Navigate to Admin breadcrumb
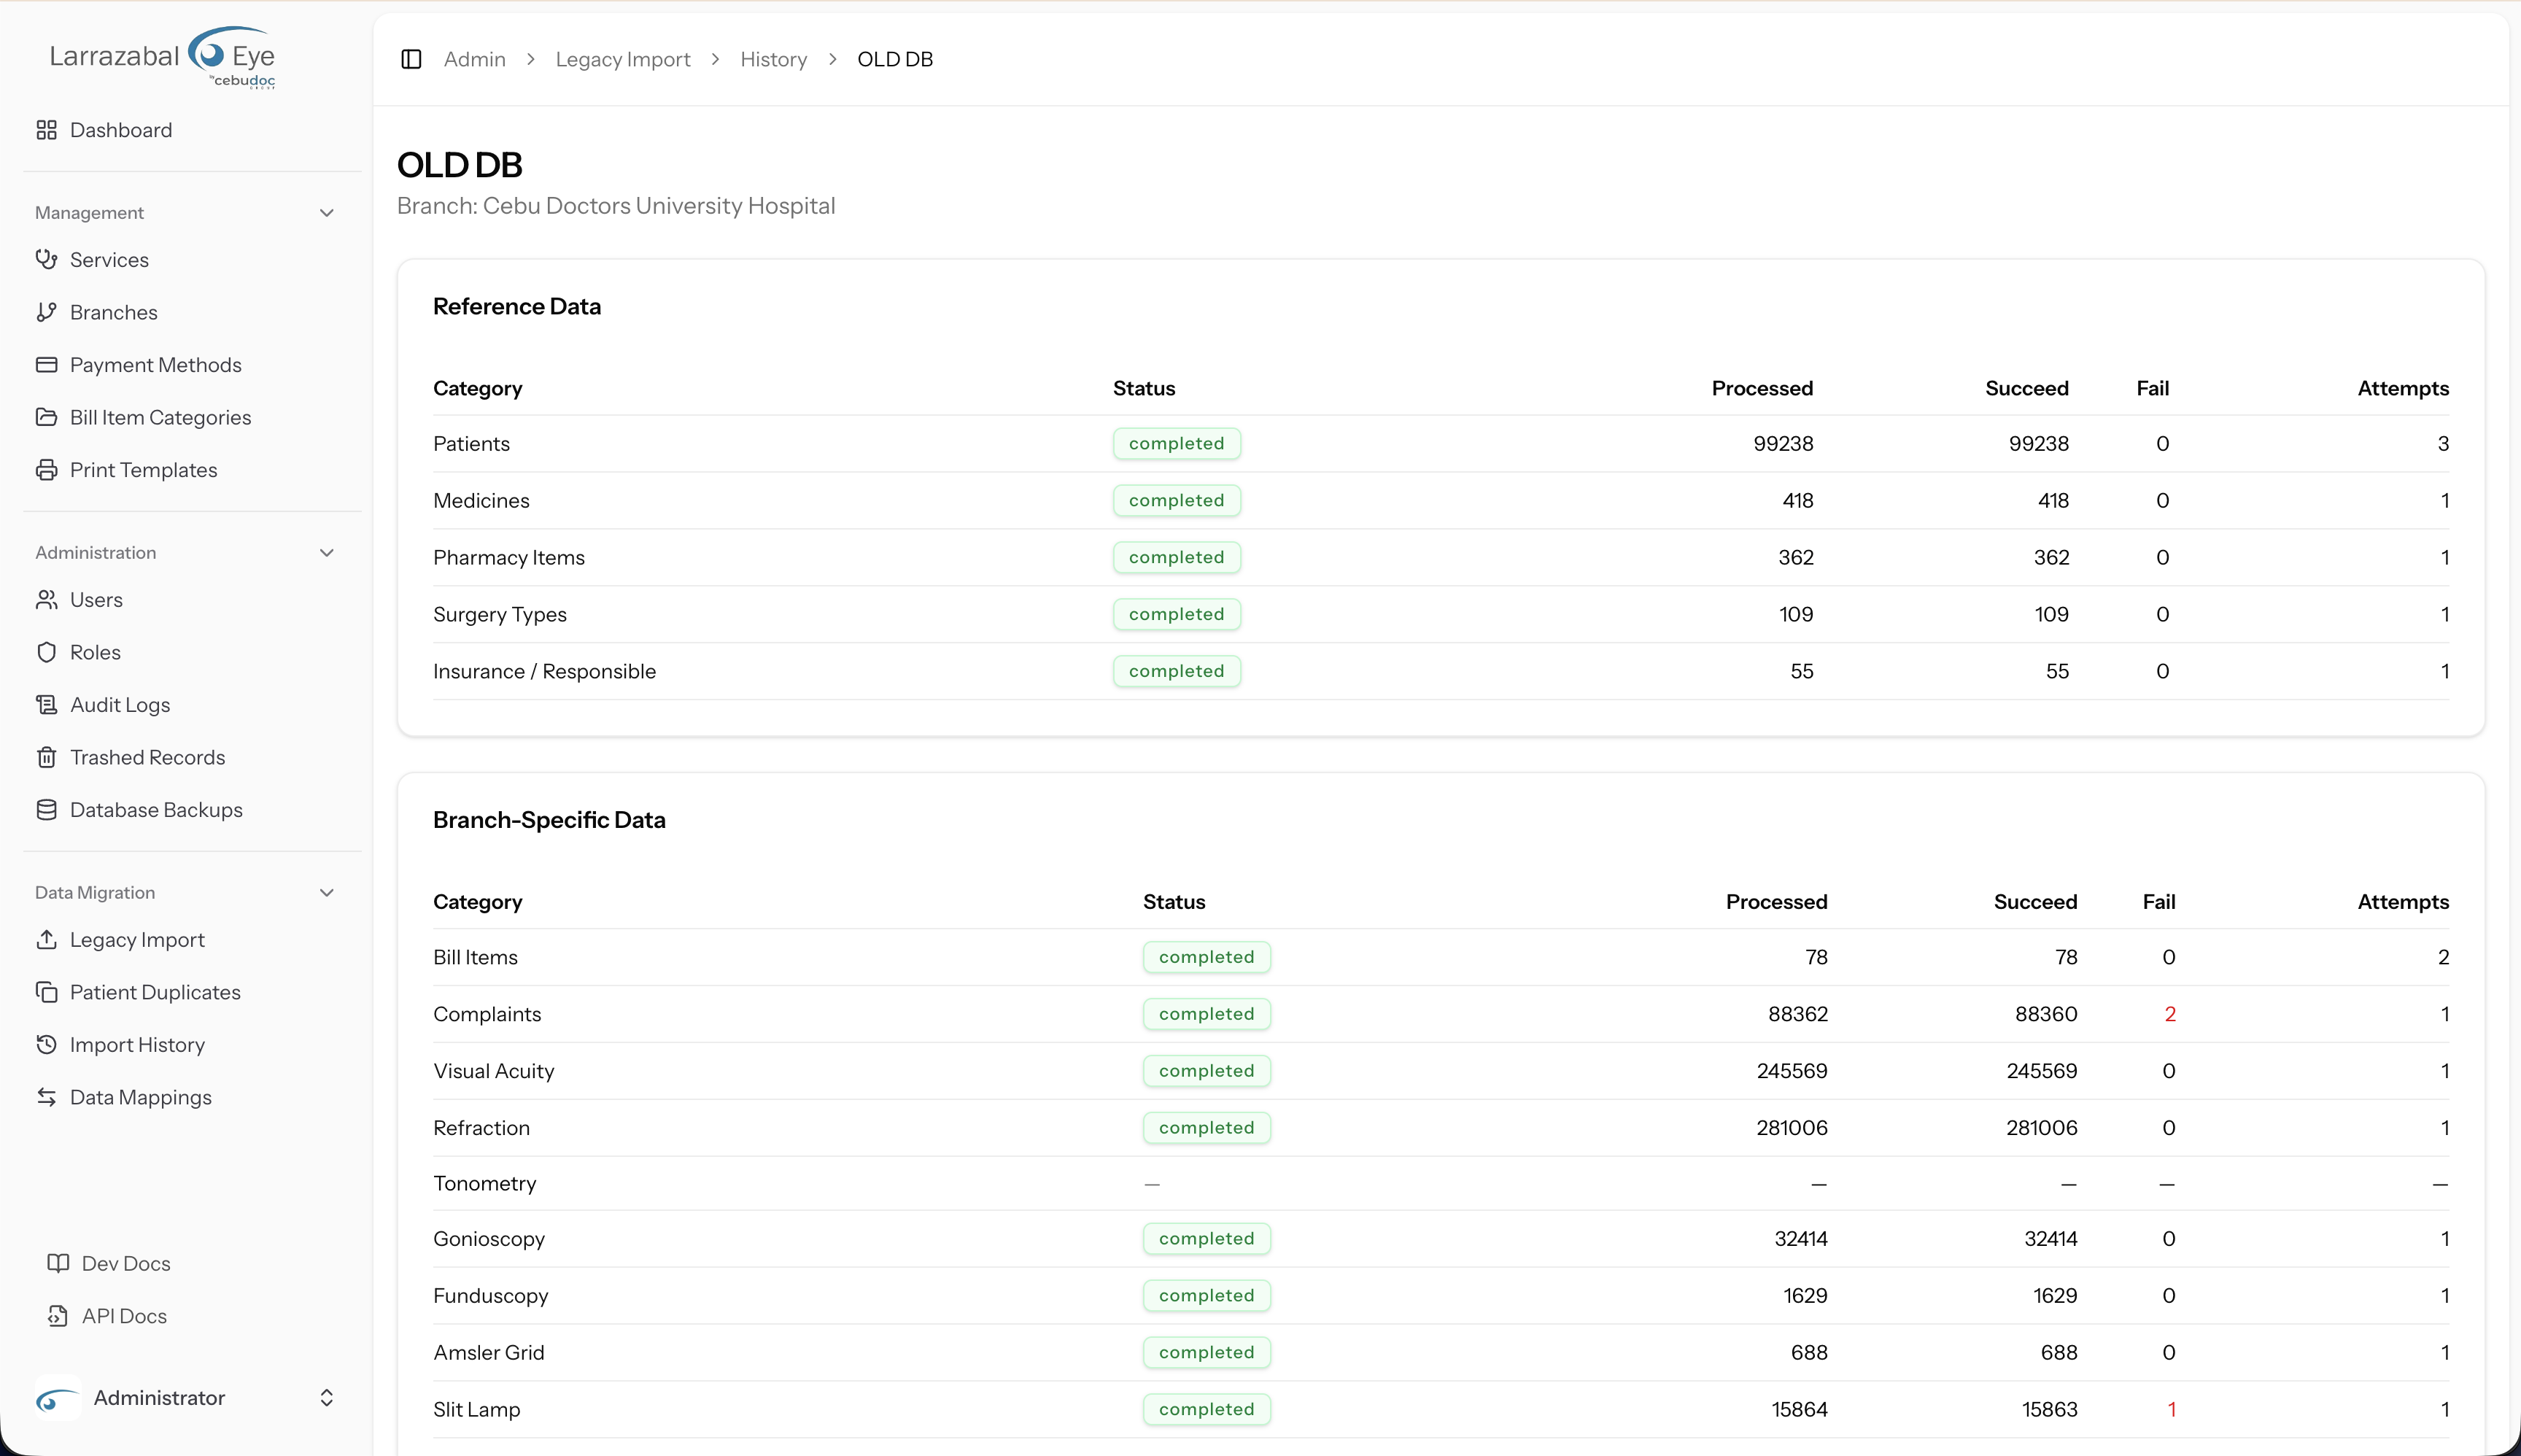This screenshot has height=1456, width=2521. (474, 59)
